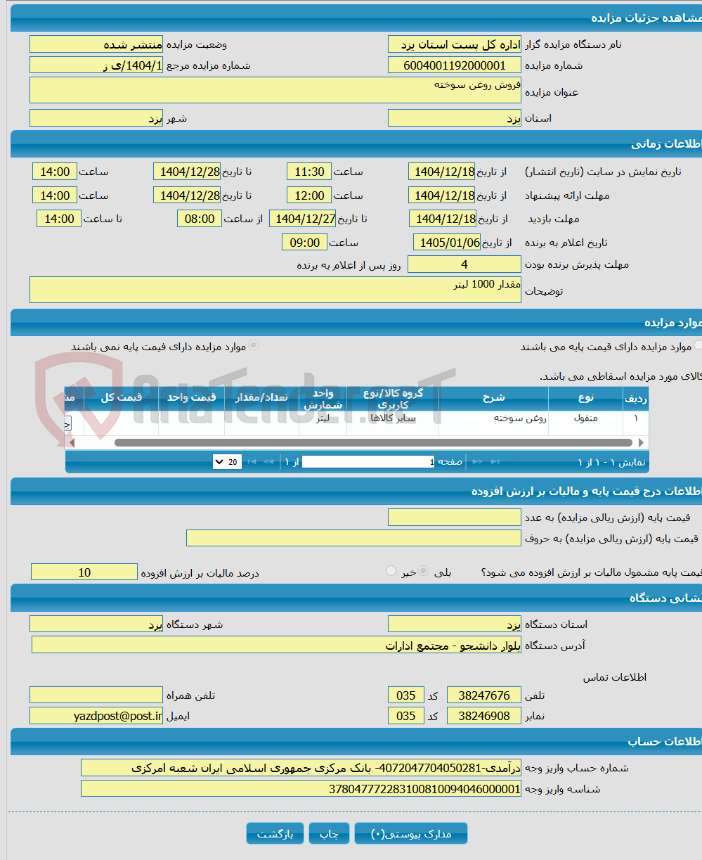The image size is (702, 860).
Task: Click visit start time 08:00
Action: tap(200, 219)
